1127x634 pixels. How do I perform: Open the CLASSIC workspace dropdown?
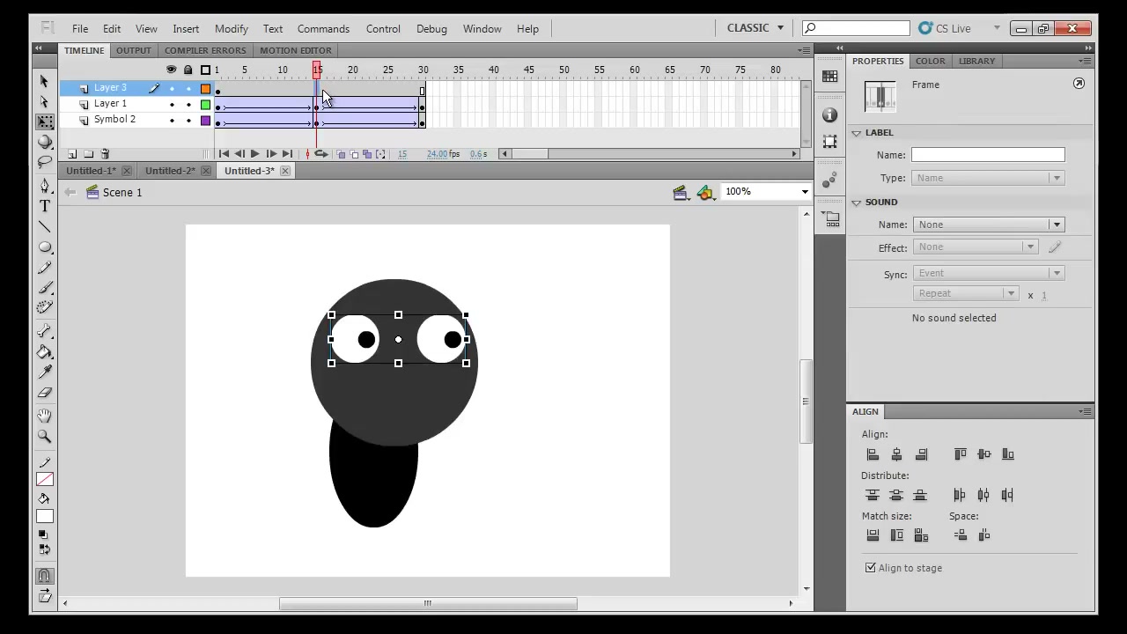pos(755,28)
